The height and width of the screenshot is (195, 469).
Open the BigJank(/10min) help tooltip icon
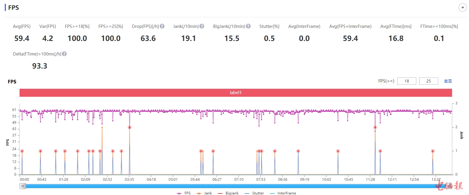(248, 26)
